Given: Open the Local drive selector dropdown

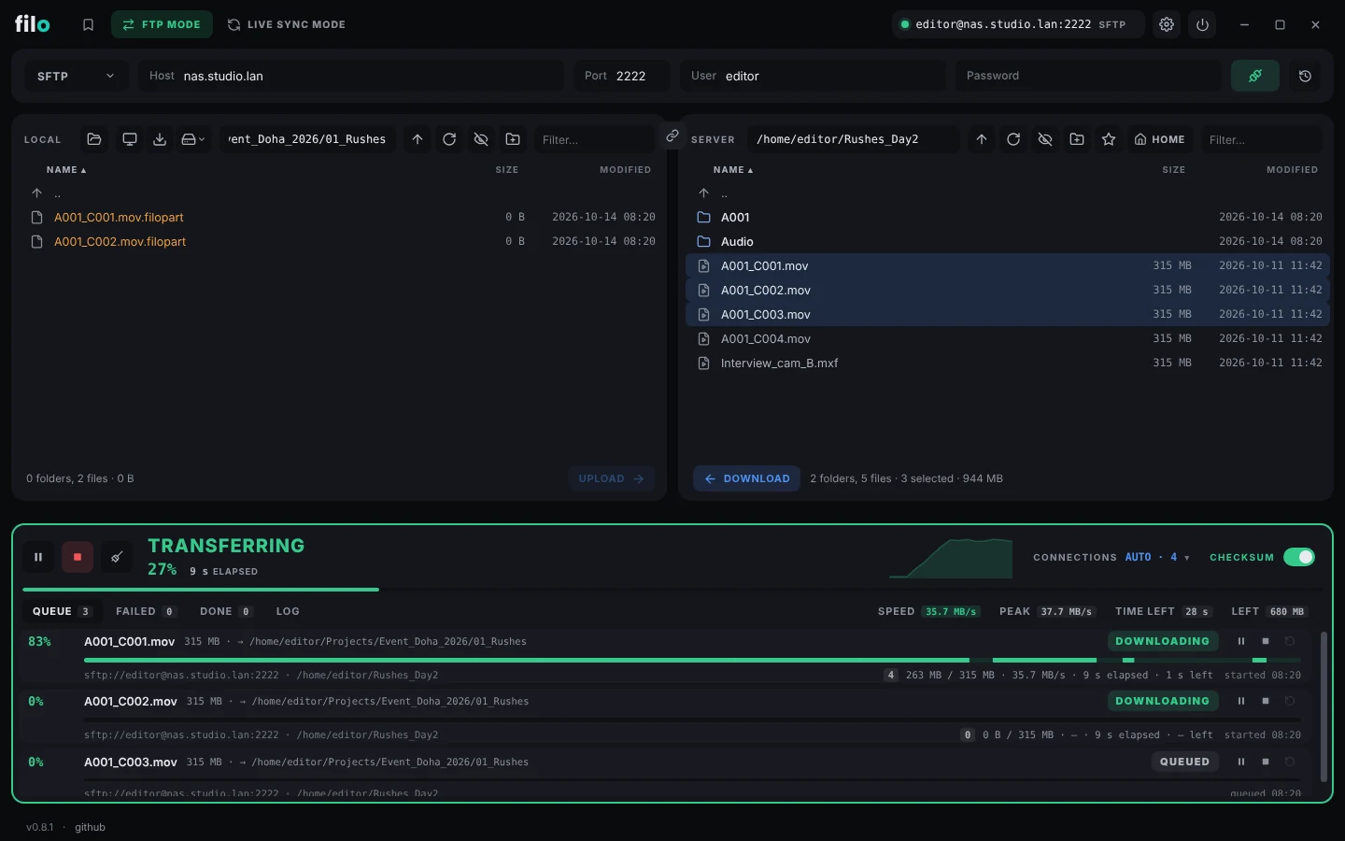Looking at the screenshot, I should point(193,139).
